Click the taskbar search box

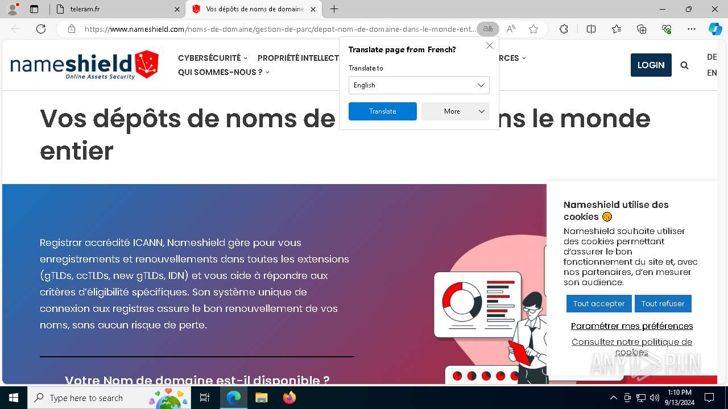[108, 398]
